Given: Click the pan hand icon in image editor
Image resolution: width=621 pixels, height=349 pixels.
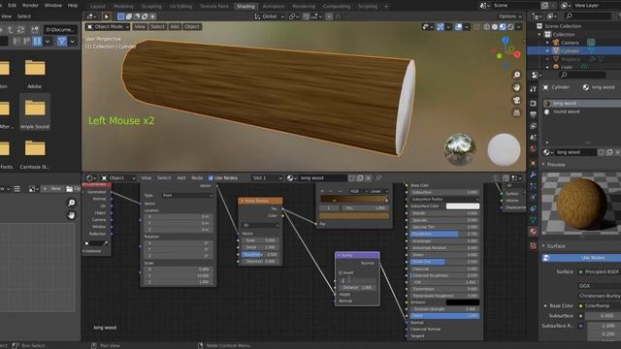Looking at the screenshot, I should [x=71, y=215].
